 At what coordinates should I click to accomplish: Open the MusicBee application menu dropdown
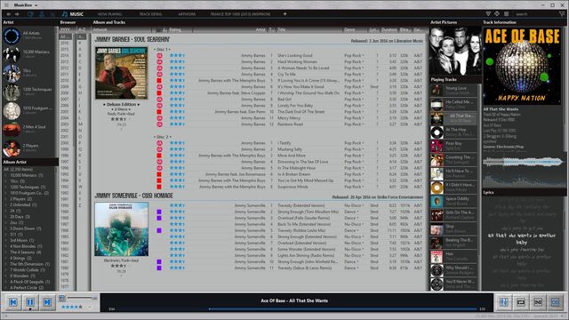pos(26,5)
